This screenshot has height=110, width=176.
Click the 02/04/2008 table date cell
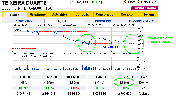(x=24, y=77)
